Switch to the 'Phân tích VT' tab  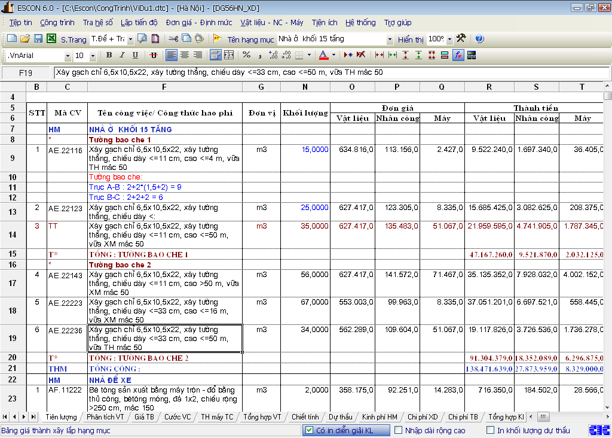105,416
